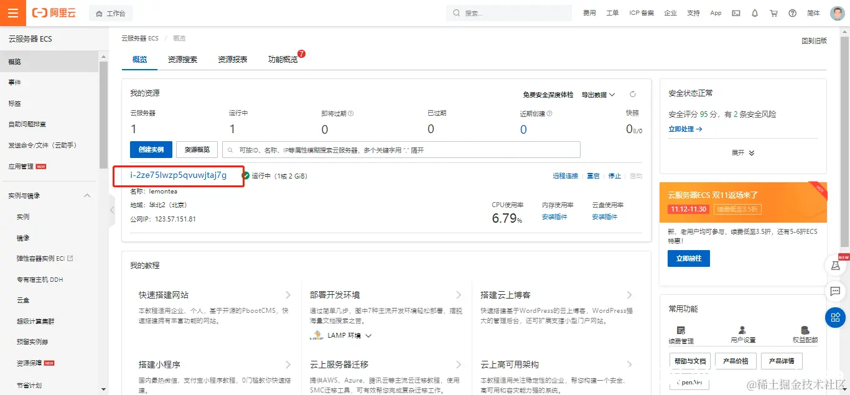Click the Alibaba Cloud logo
The height and width of the screenshot is (395, 850).
click(x=54, y=13)
